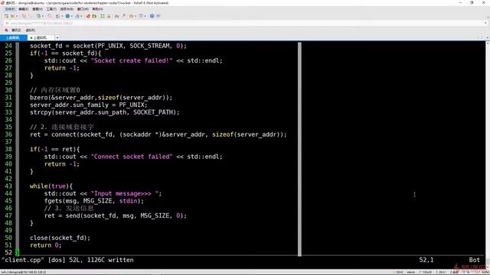Toggle the Full Screen toolbar icon
Screen dimensions: 490x275
[x=102, y=16]
